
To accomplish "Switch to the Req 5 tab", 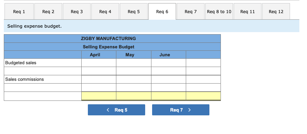I will (x=134, y=11).
